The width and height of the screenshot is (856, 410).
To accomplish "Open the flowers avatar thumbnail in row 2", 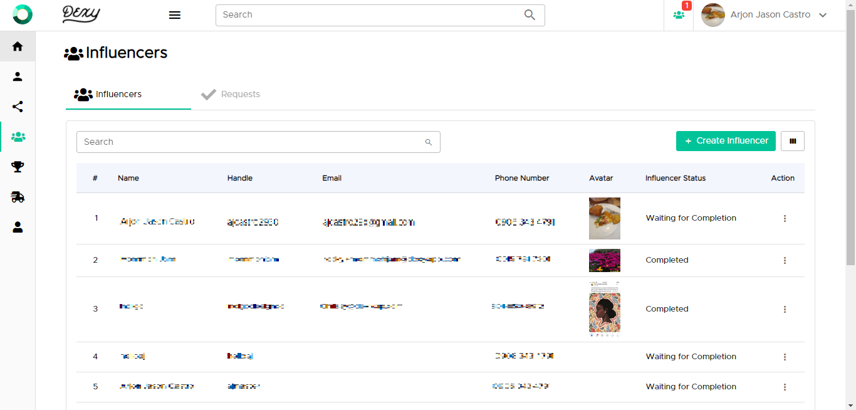I will pos(605,261).
